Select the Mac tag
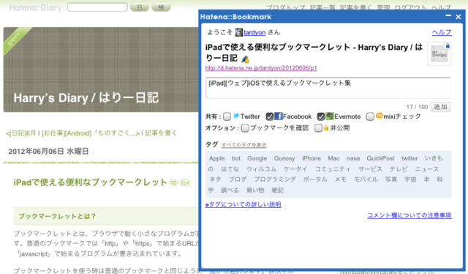The image size is (468, 274). [333, 158]
